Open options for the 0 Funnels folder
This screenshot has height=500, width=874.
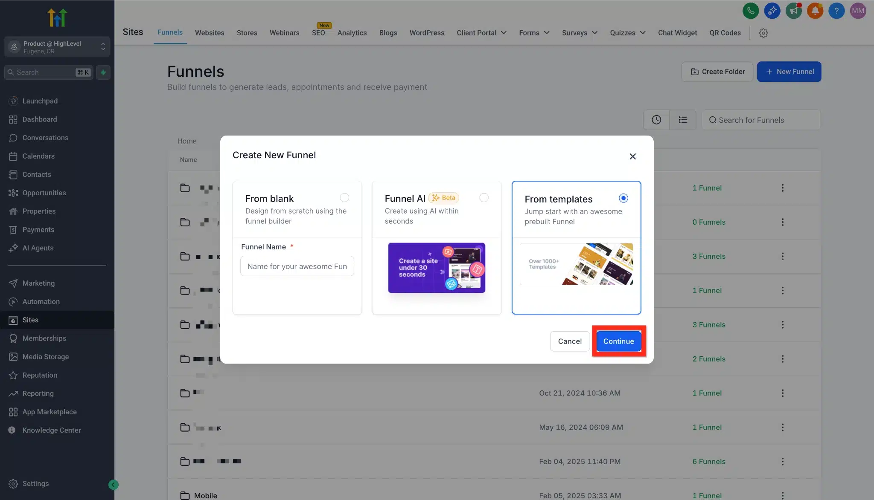coord(783,222)
